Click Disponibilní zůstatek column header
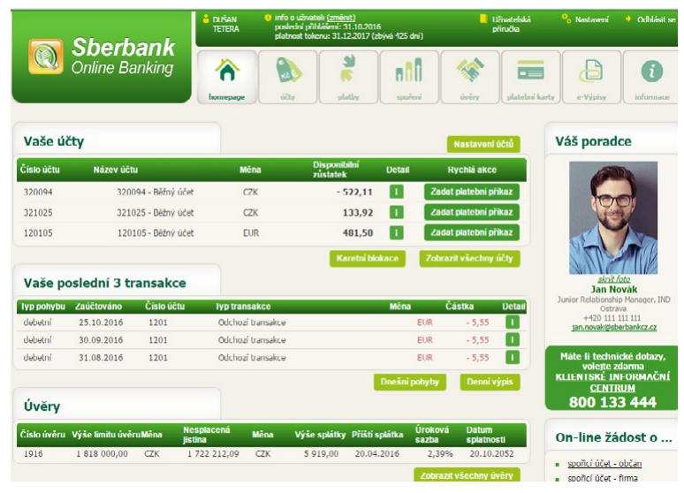This screenshot has height=493, width=684. (x=336, y=170)
